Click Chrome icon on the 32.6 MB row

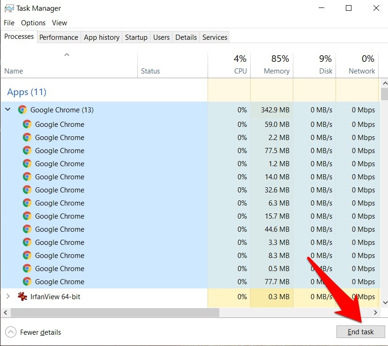point(27,190)
